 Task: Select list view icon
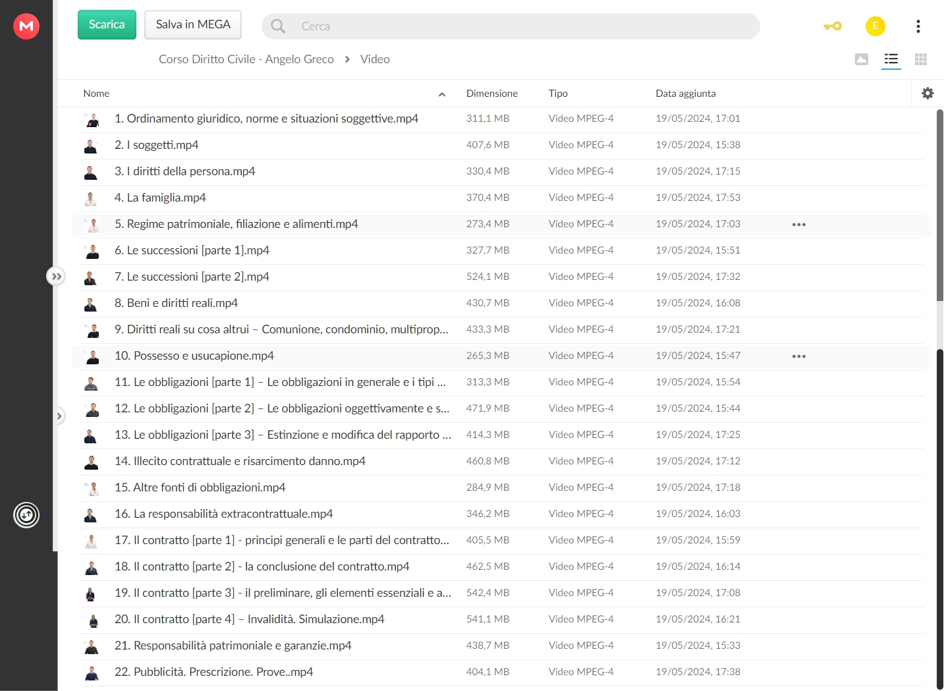point(891,59)
